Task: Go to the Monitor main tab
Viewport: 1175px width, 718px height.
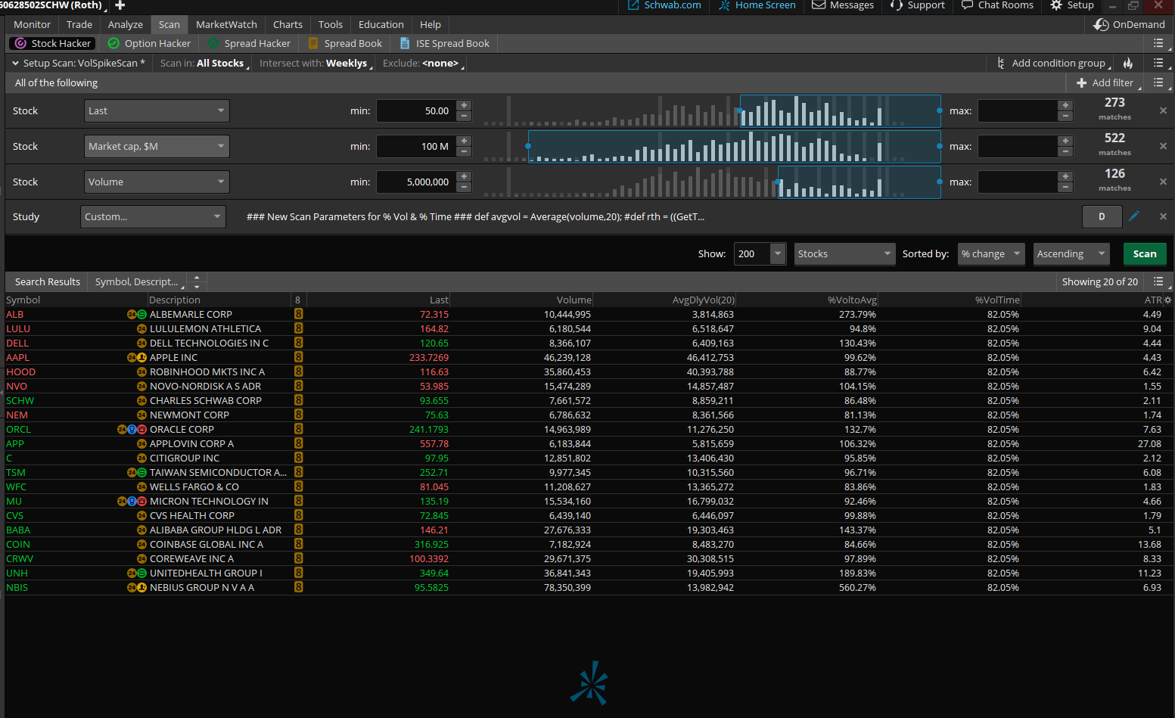Action: (x=32, y=25)
